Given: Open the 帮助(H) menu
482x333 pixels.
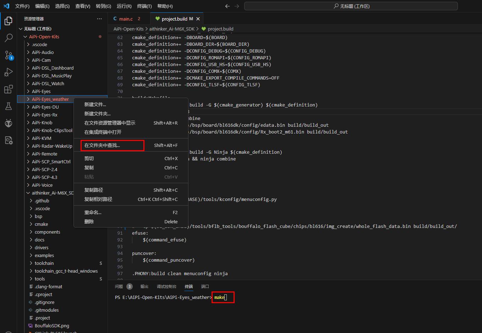Looking at the screenshot, I should tap(165, 6).
